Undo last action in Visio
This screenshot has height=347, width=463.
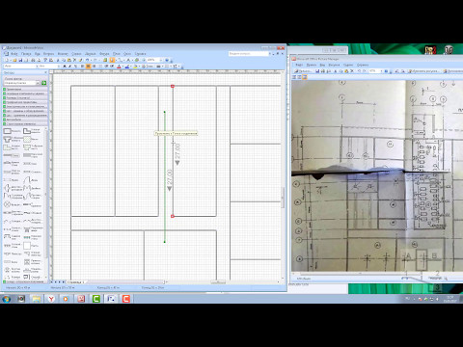pos(87,60)
